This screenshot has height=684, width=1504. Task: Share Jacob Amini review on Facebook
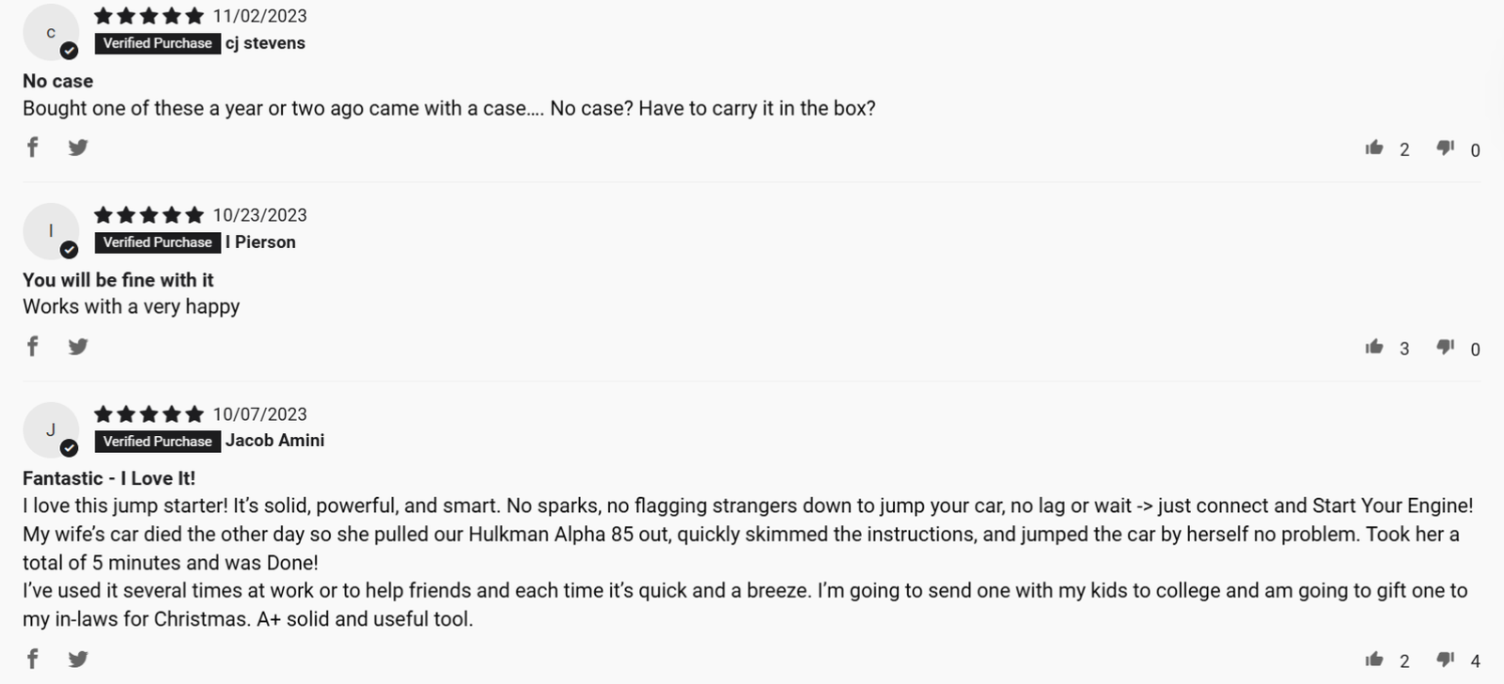point(33,659)
